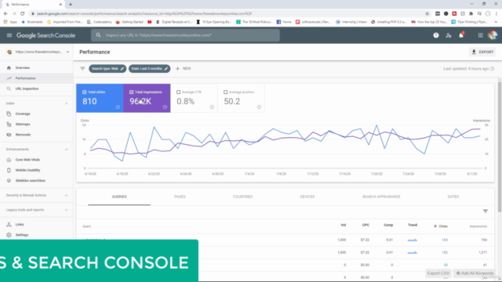Click the filter icon beside Search type chip
Screen dimensions: 502x282
point(82,68)
